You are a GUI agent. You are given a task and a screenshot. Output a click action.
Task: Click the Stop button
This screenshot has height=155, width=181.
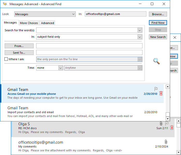pos(158,30)
